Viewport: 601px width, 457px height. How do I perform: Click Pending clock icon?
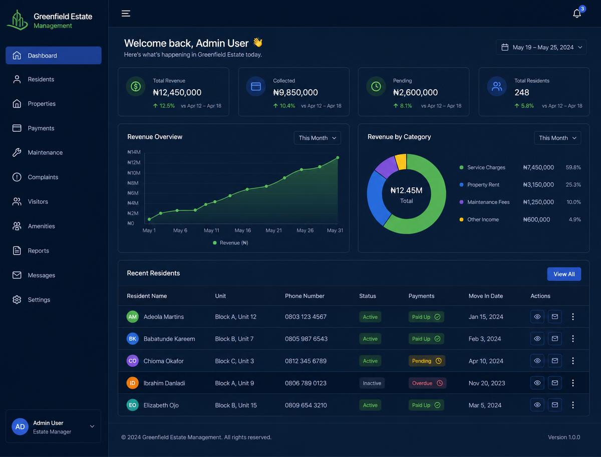[376, 86]
